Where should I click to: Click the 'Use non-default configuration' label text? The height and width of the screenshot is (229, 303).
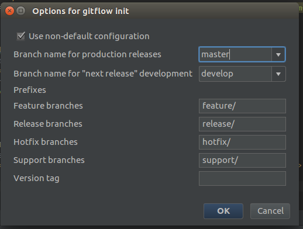[x=89, y=36]
